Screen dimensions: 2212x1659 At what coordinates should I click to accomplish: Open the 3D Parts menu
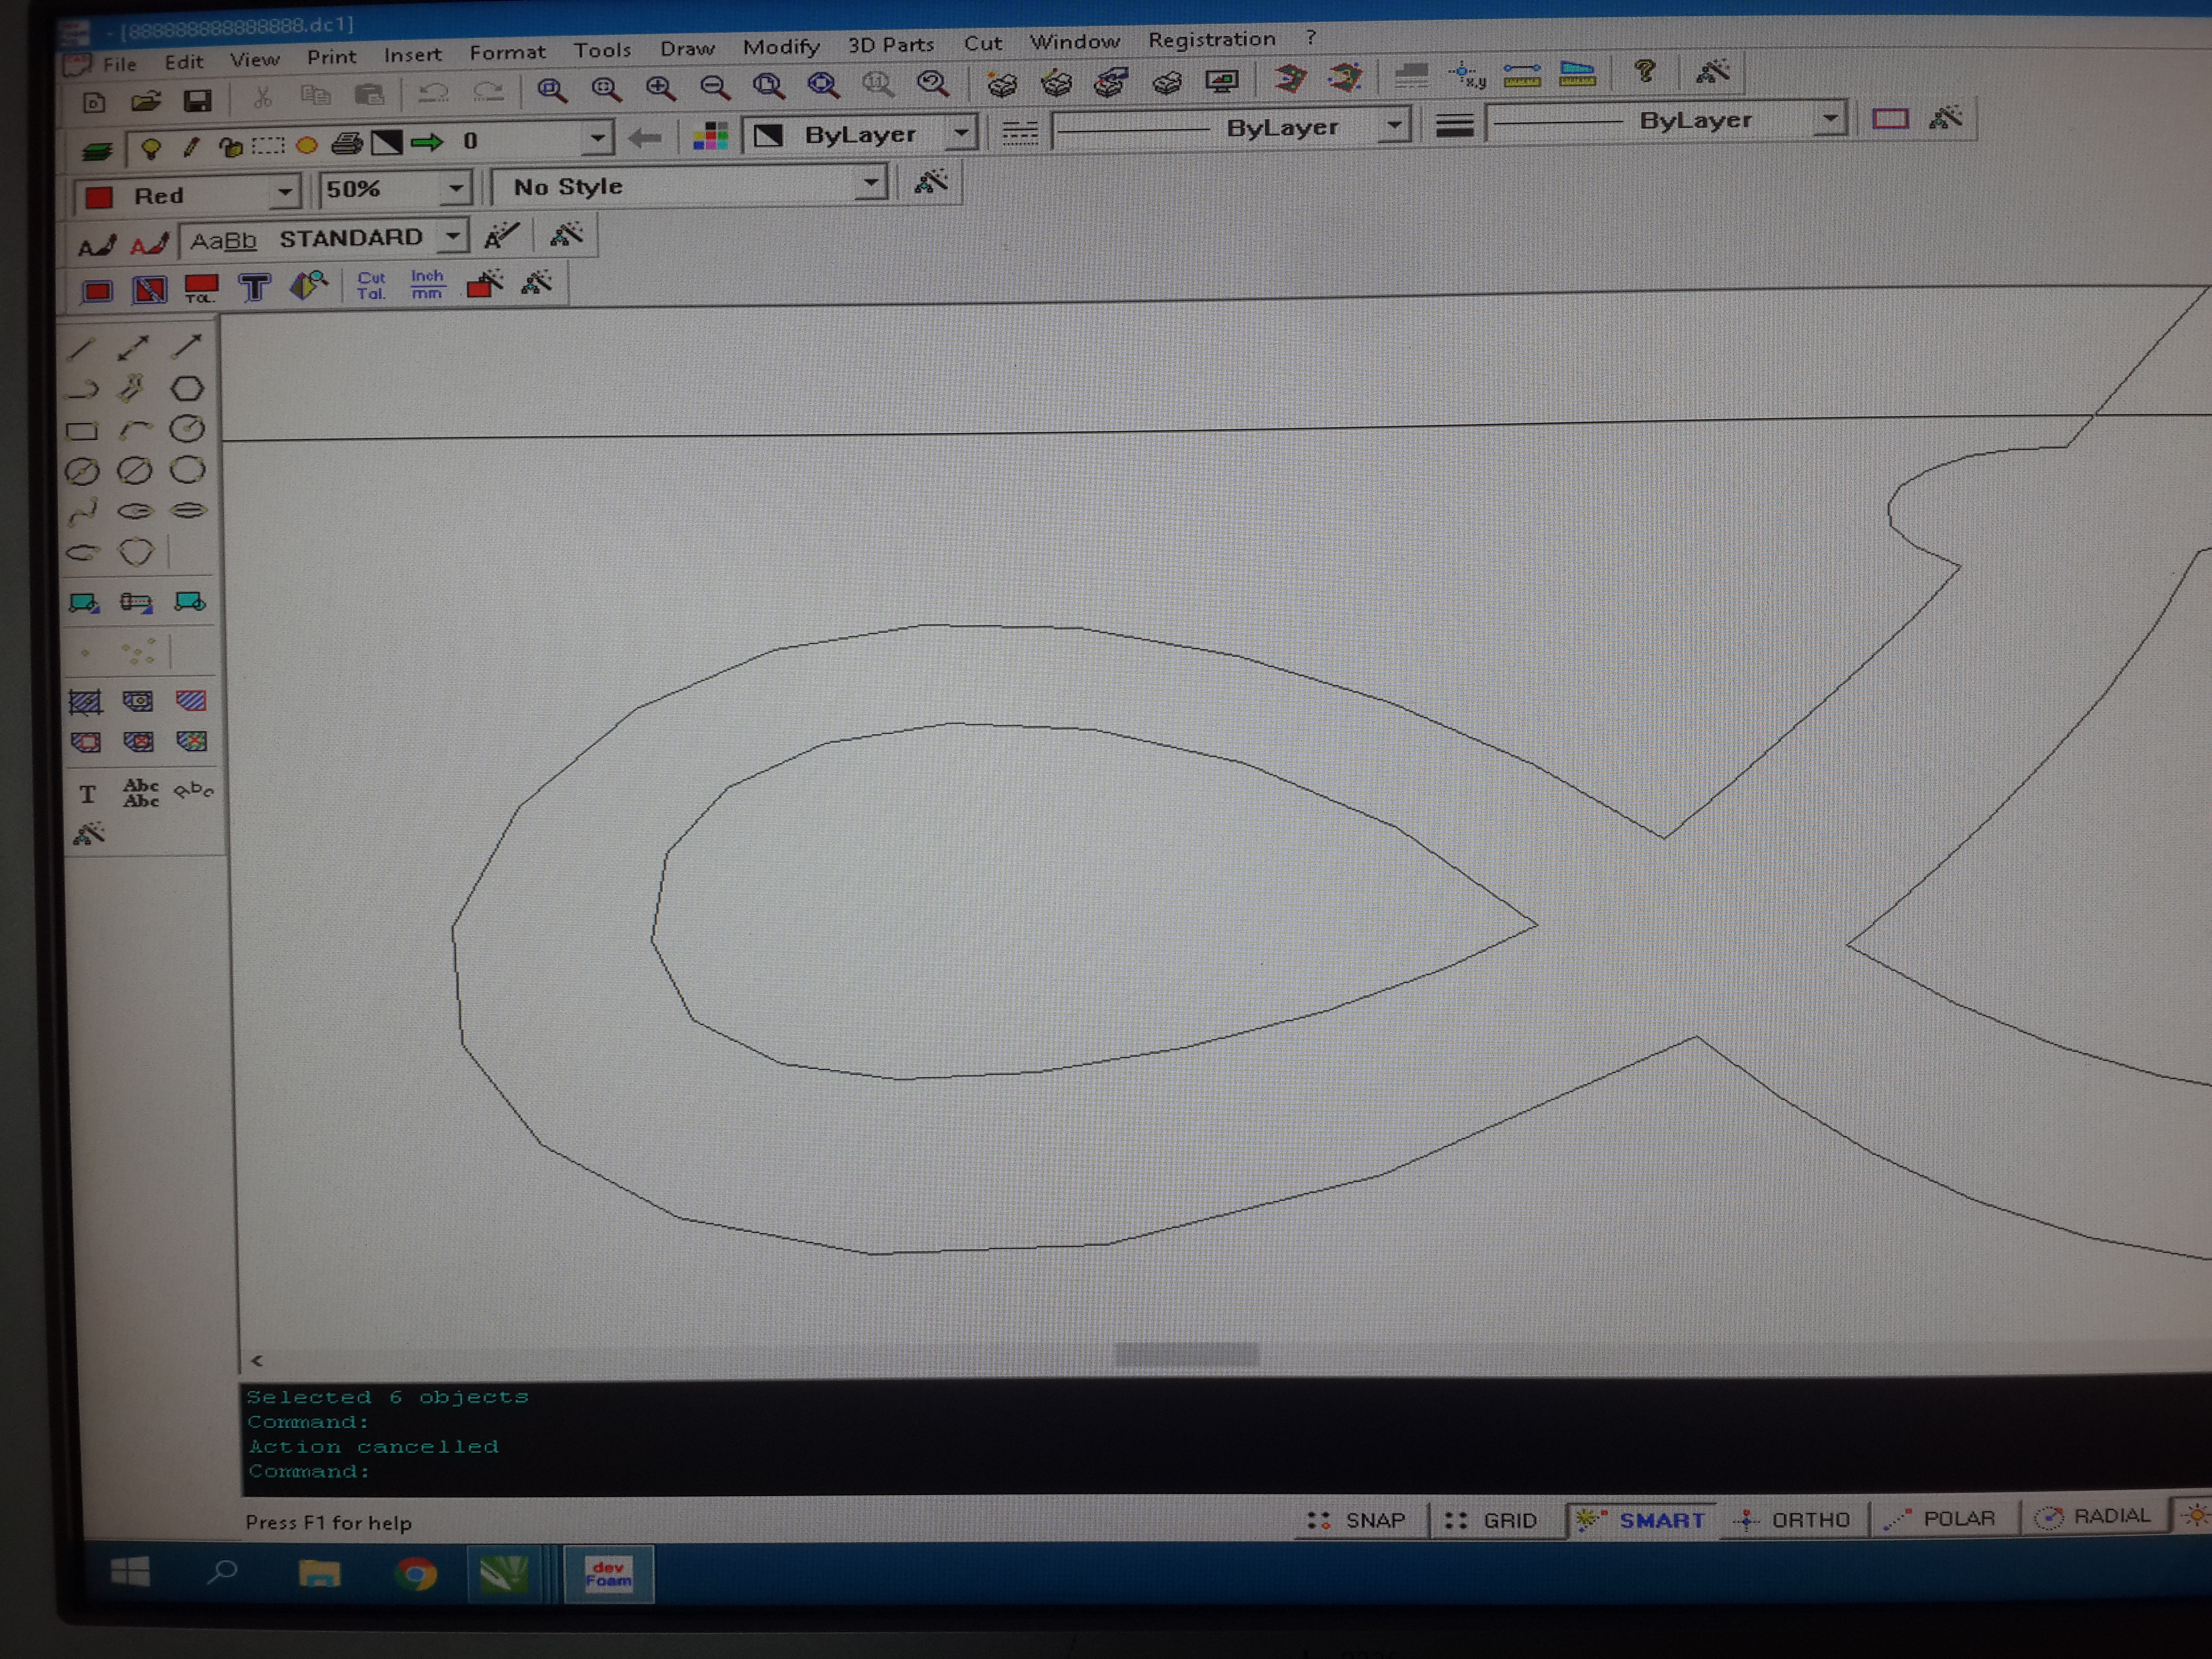click(x=890, y=45)
